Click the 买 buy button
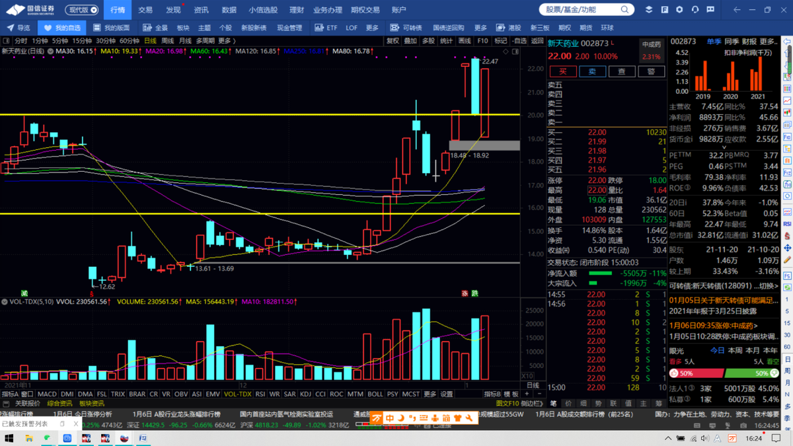The image size is (793, 446). click(x=563, y=71)
